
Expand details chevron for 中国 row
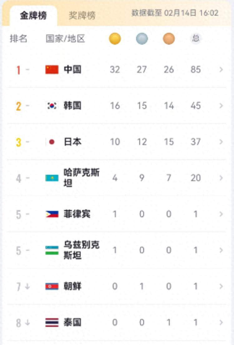[221, 69]
